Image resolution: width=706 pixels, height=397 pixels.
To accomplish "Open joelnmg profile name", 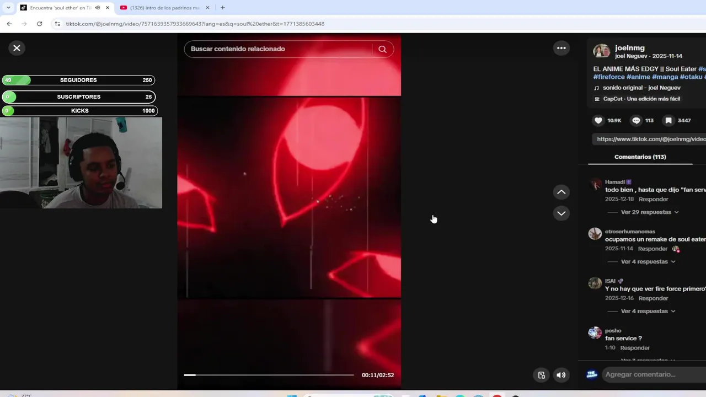I will [x=630, y=48].
